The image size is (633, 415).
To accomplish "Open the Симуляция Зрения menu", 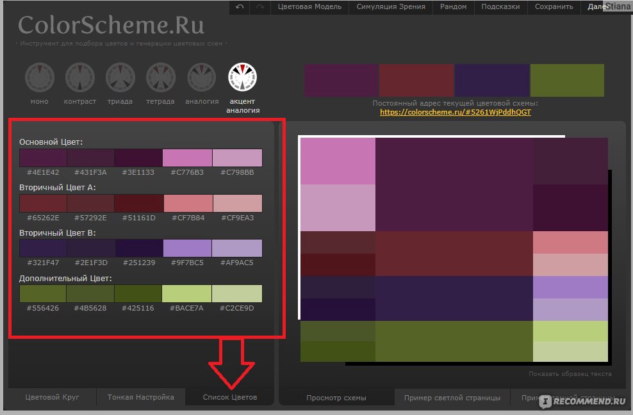I will [391, 7].
